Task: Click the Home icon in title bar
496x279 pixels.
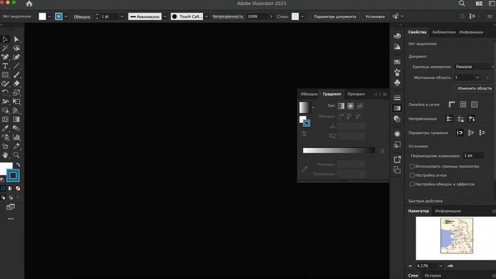Action: (29, 3)
